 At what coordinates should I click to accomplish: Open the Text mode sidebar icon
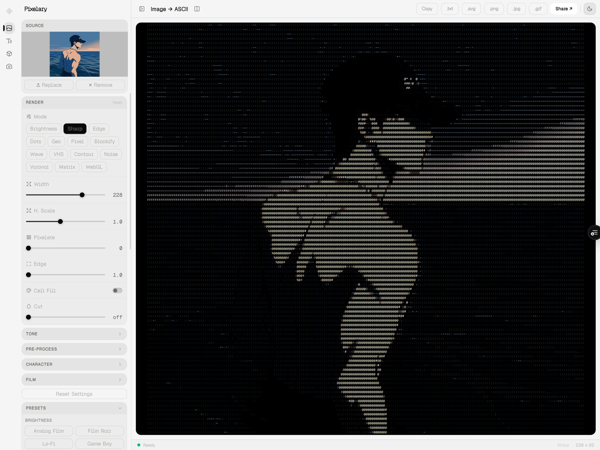pos(9,41)
